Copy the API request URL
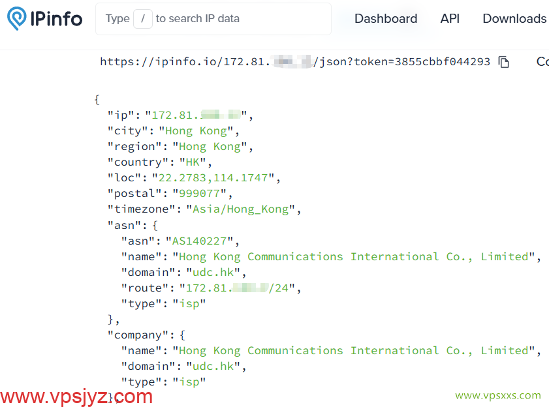The image size is (549, 407). tap(503, 62)
